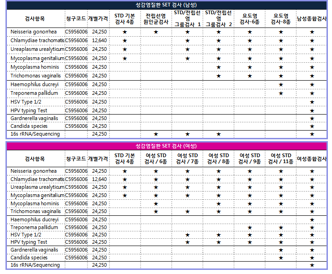
Task: Select 16s rRNA/Sequencing label in 남성 table
Action: (x=35, y=134)
